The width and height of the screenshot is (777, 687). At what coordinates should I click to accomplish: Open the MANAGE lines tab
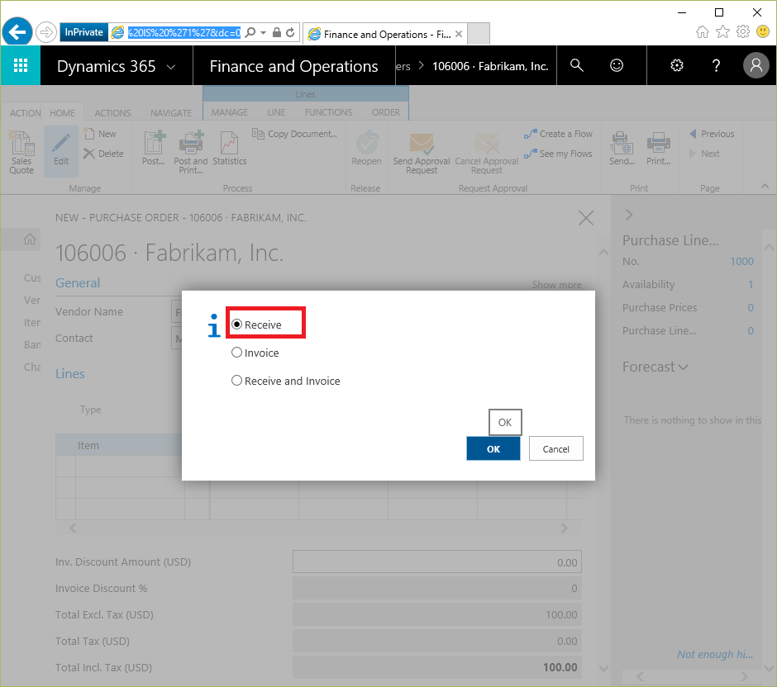[x=230, y=112]
